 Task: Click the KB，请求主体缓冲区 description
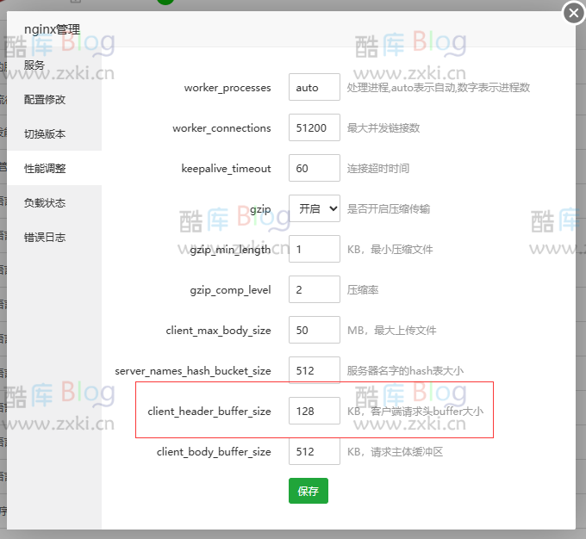pos(395,451)
